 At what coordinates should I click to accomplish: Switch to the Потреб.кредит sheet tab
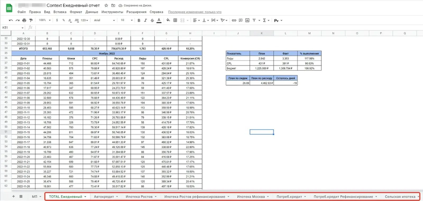(x=290, y=197)
